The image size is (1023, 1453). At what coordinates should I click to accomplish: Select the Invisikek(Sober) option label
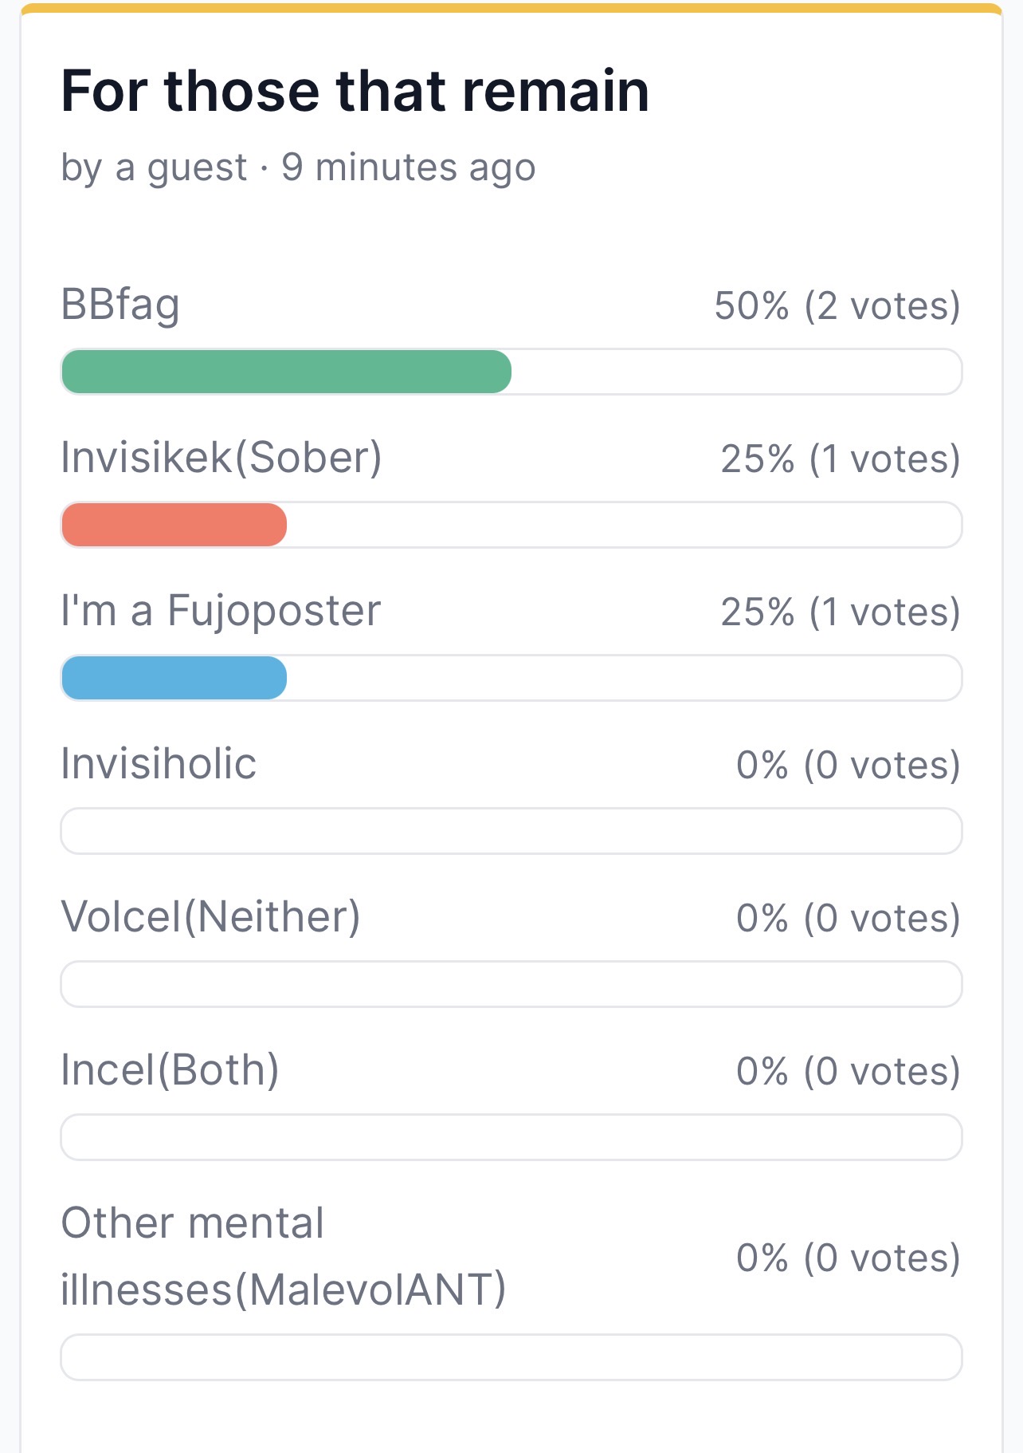pyautogui.click(x=221, y=458)
